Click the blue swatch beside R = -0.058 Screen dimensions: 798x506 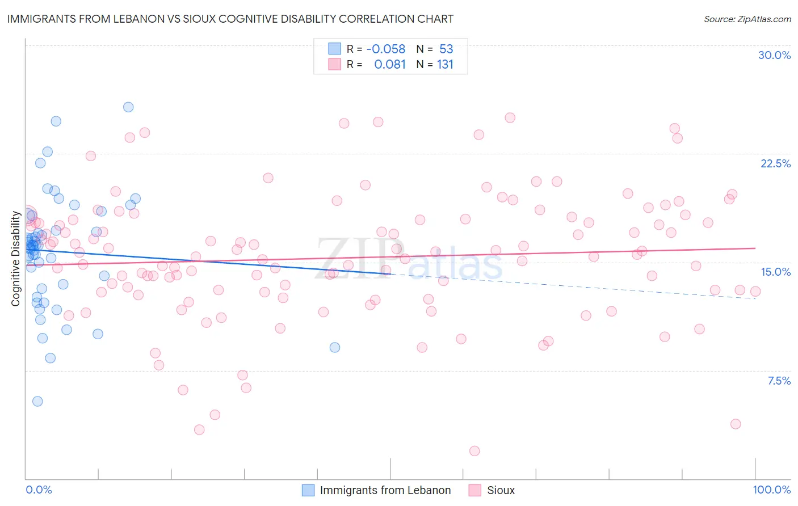(335, 49)
